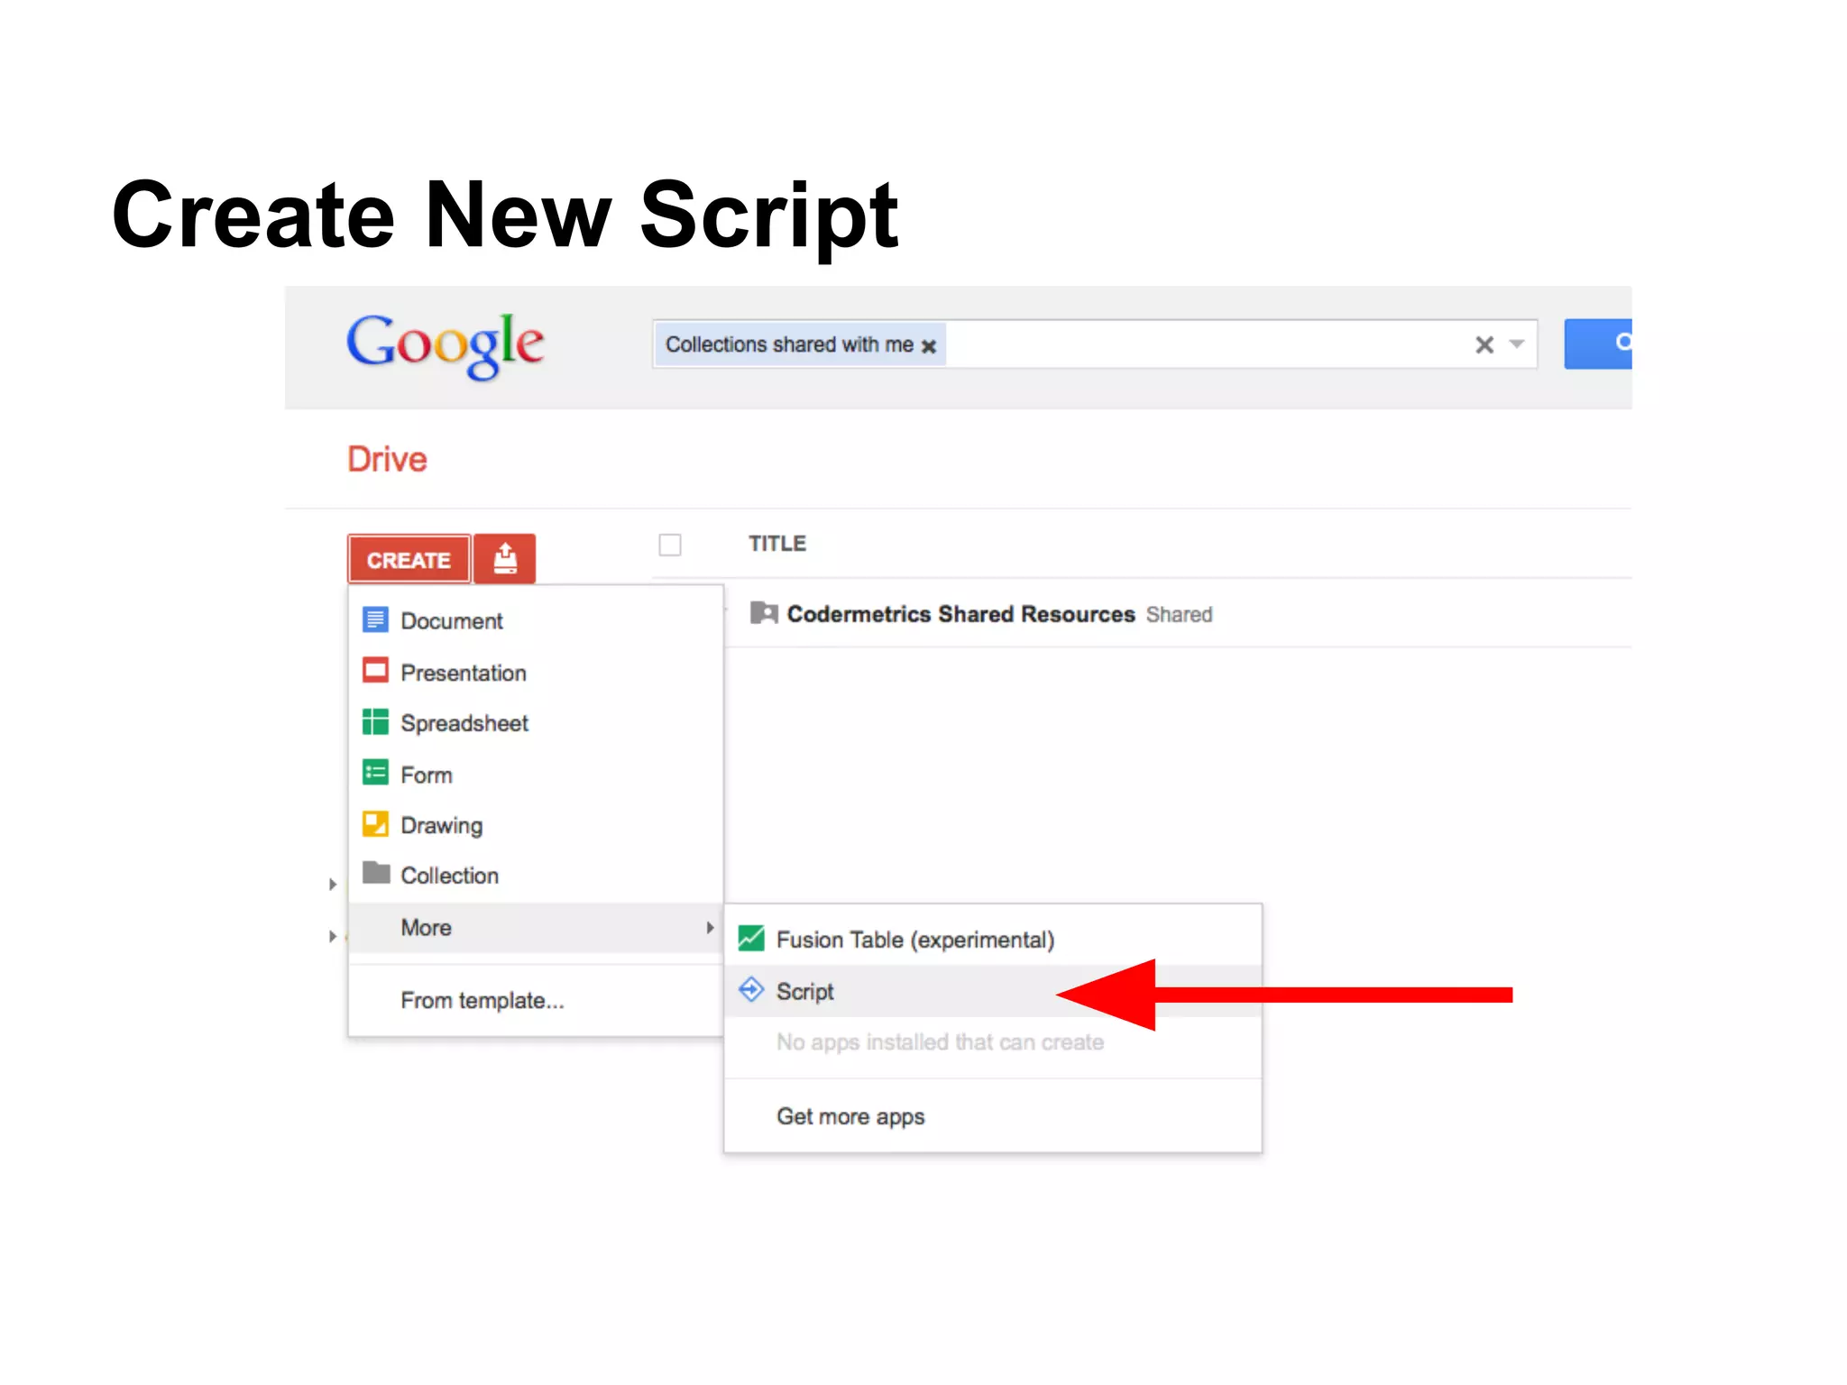Image resolution: width=1847 pixels, height=1385 pixels.
Task: Click the Fusion Table chart icon
Action: pos(751,939)
